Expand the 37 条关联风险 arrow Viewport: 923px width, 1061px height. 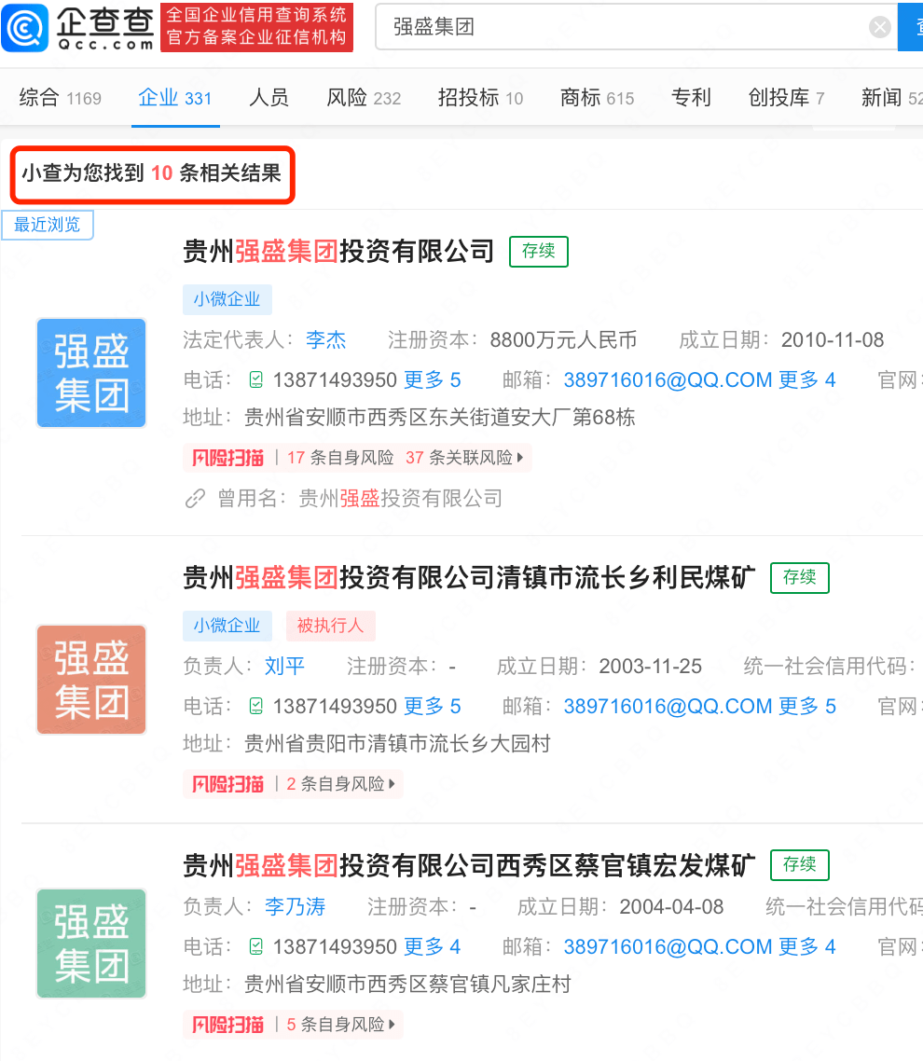pyautogui.click(x=519, y=458)
